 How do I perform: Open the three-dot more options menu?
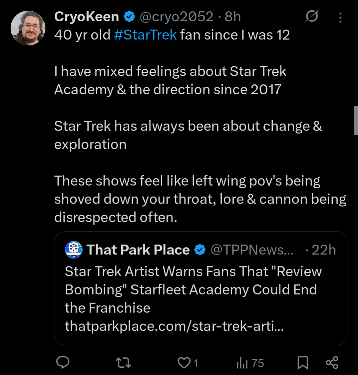pyautogui.click(x=340, y=17)
